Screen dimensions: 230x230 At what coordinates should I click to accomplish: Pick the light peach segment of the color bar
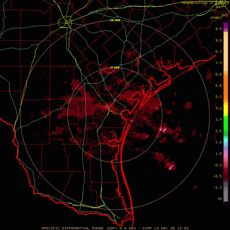click(x=226, y=52)
